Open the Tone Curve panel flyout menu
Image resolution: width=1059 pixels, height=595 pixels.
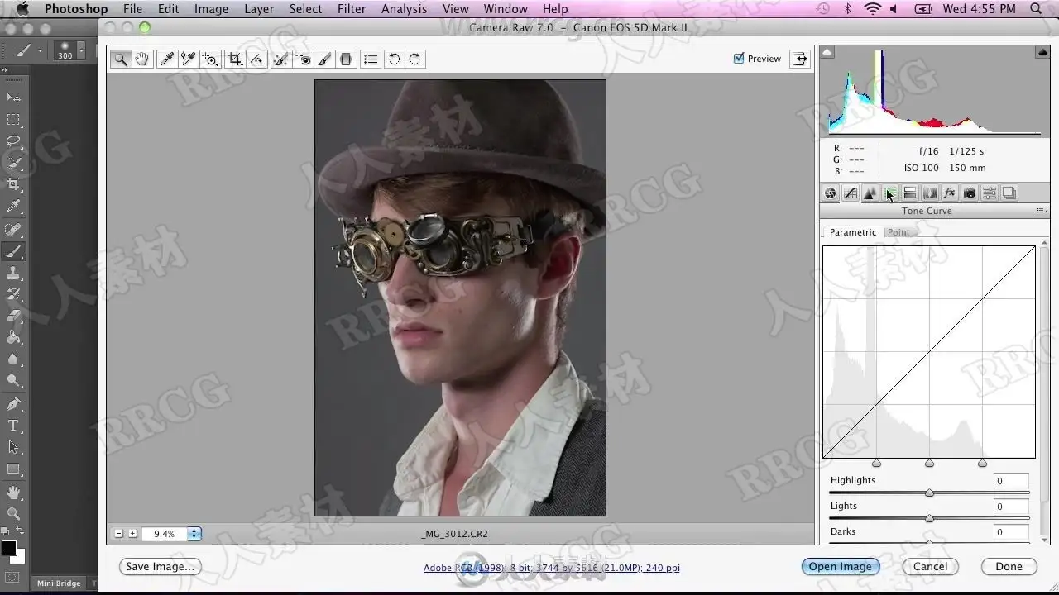point(1042,212)
